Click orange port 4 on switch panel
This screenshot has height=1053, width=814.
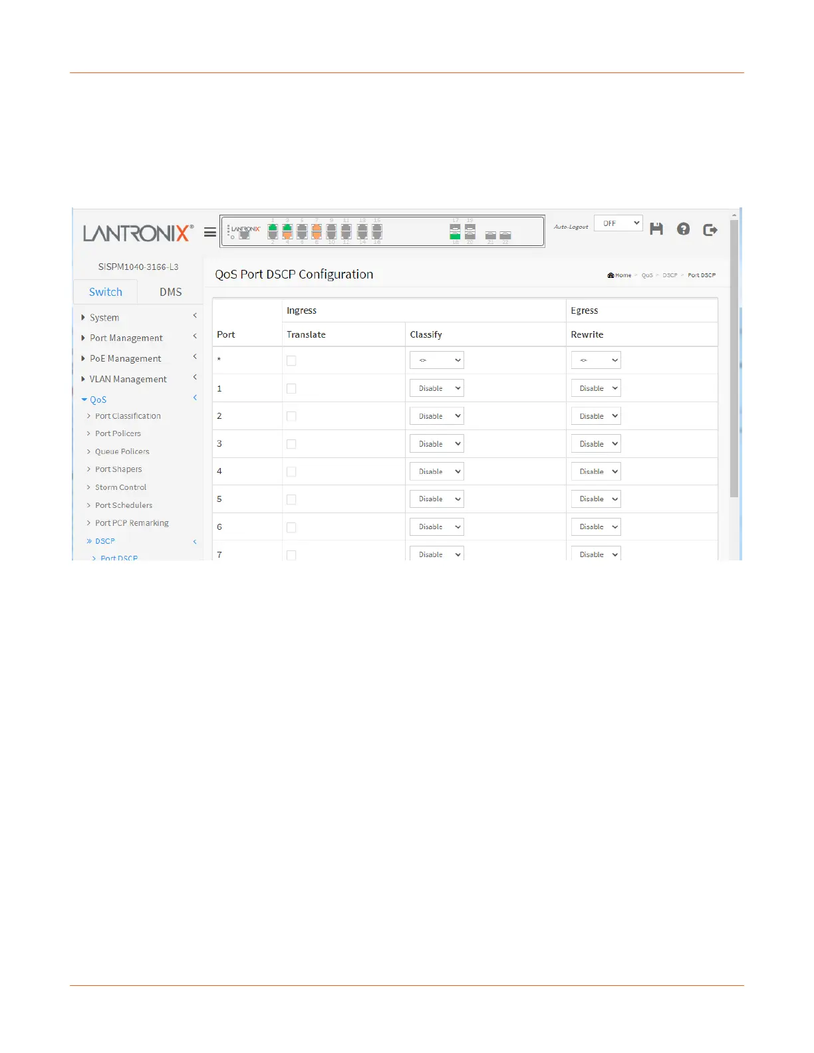287,235
